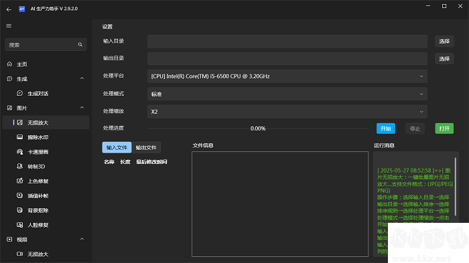Image resolution: width=469 pixels, height=263 pixels.
Task: Click the search magnifier icon
Action: point(80,45)
